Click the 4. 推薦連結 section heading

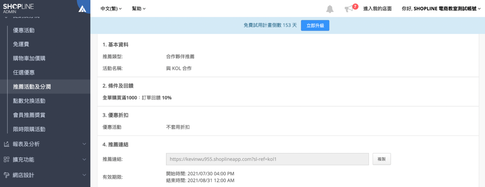[x=116, y=145]
